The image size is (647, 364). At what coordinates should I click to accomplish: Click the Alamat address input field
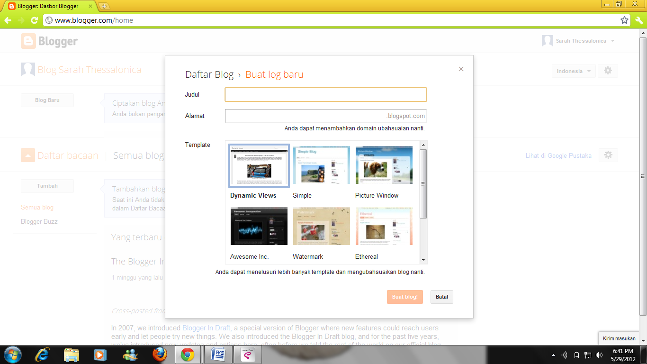click(326, 116)
